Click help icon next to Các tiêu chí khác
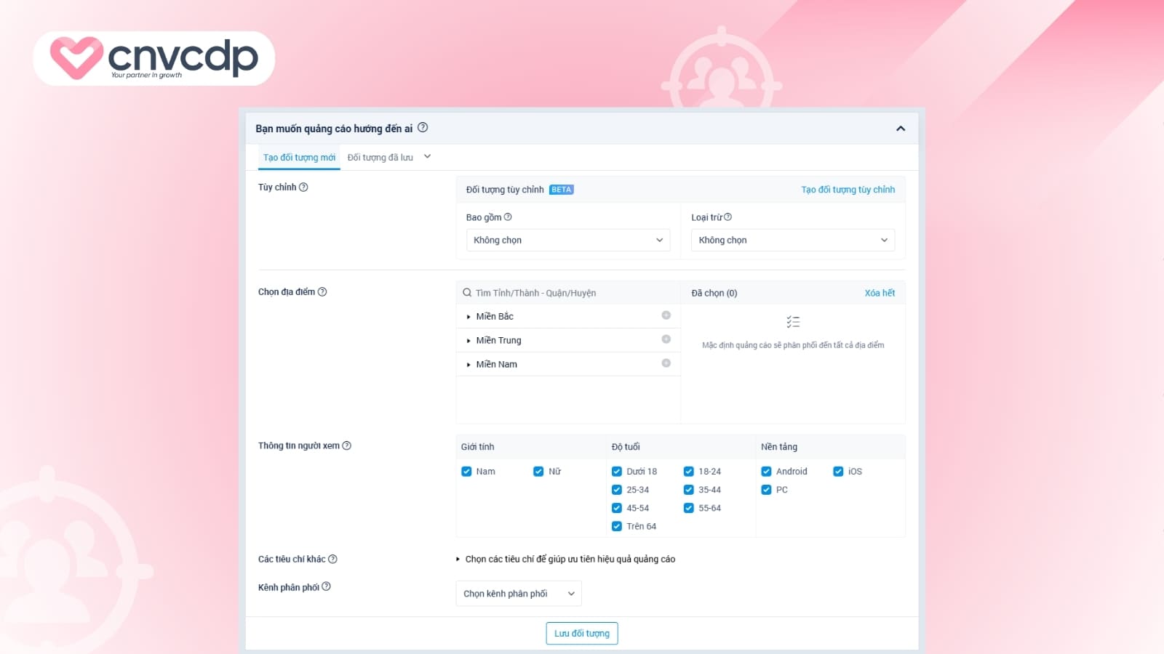Viewport: 1164px width, 654px height. pos(332,559)
